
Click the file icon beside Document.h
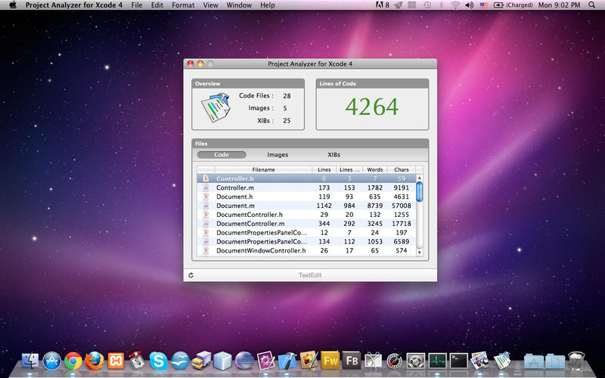[206, 197]
